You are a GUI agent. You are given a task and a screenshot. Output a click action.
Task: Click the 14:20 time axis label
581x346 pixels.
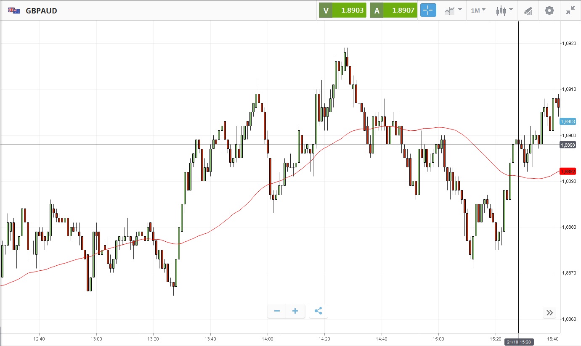[324, 339]
